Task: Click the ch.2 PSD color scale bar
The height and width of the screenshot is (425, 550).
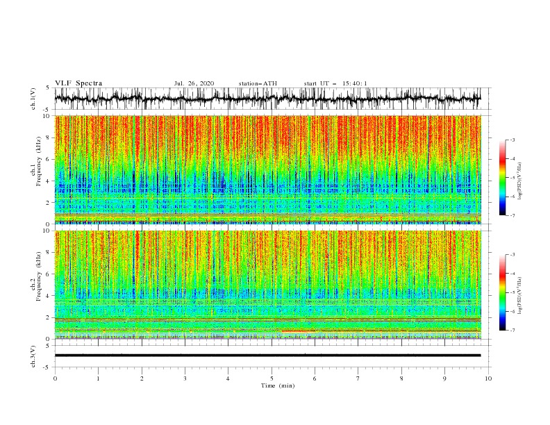Action: [503, 292]
